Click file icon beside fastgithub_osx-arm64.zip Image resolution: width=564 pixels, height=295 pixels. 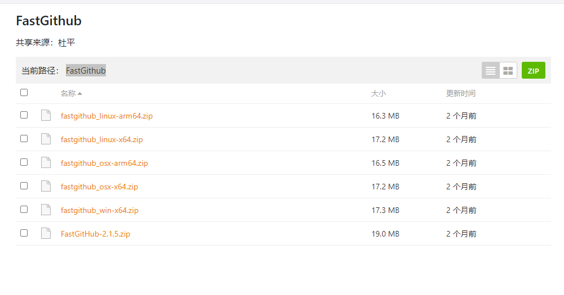pos(46,162)
